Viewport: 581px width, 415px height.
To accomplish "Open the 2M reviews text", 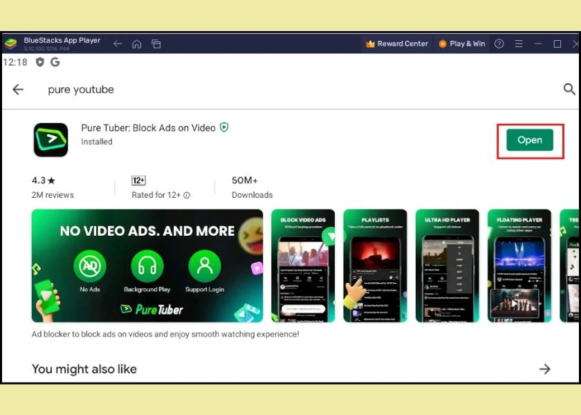I will point(53,195).
